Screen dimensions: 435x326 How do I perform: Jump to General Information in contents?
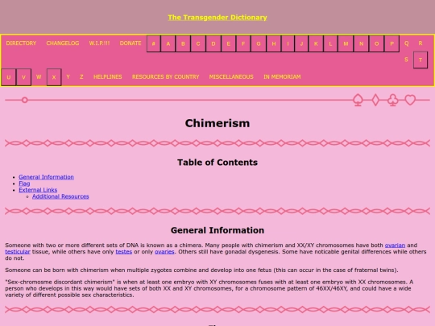(x=47, y=177)
